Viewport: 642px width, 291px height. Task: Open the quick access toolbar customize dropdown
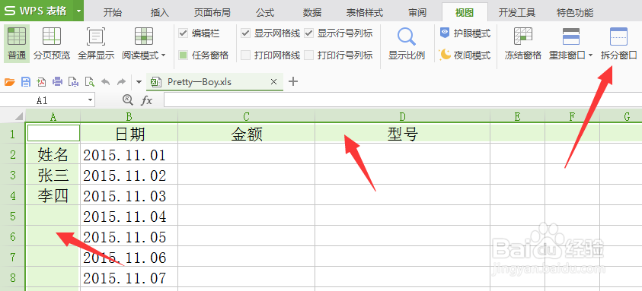pyautogui.click(x=139, y=82)
